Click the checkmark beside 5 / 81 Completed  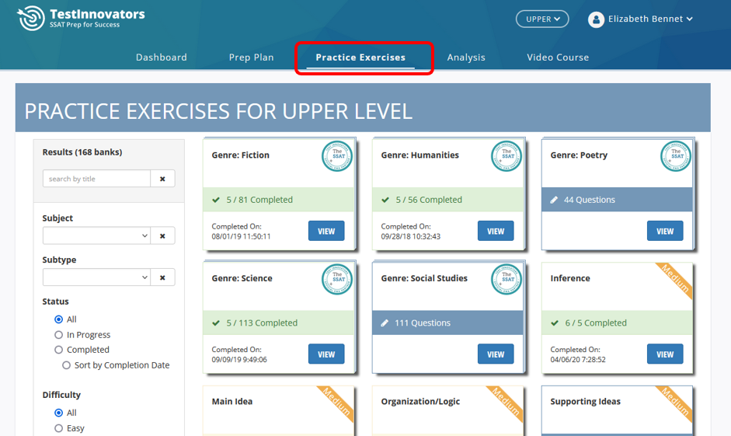tap(216, 200)
